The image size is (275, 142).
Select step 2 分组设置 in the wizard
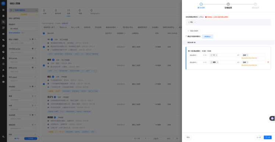[x=228, y=5]
